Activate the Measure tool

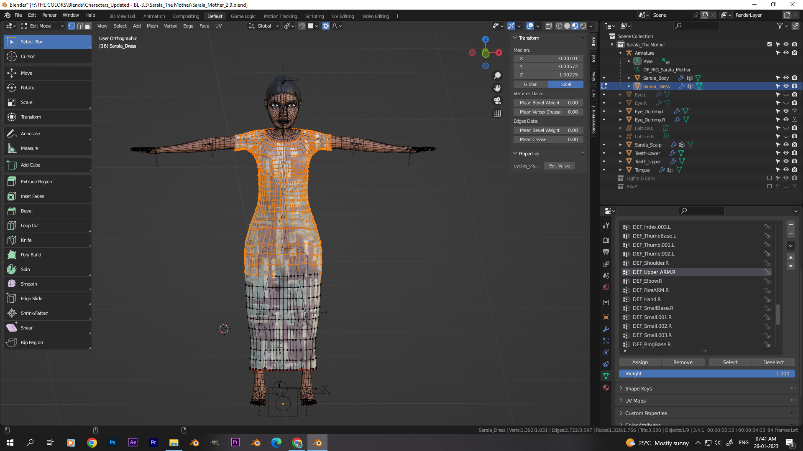click(48, 148)
